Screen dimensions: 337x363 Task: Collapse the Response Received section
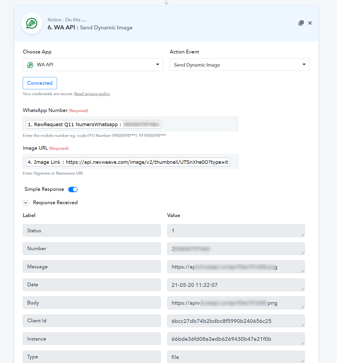[x=26, y=203]
